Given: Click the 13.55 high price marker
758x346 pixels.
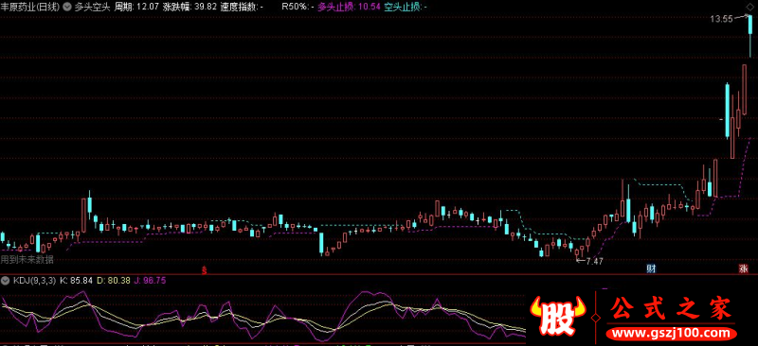Looking at the screenshot, I should [x=721, y=19].
